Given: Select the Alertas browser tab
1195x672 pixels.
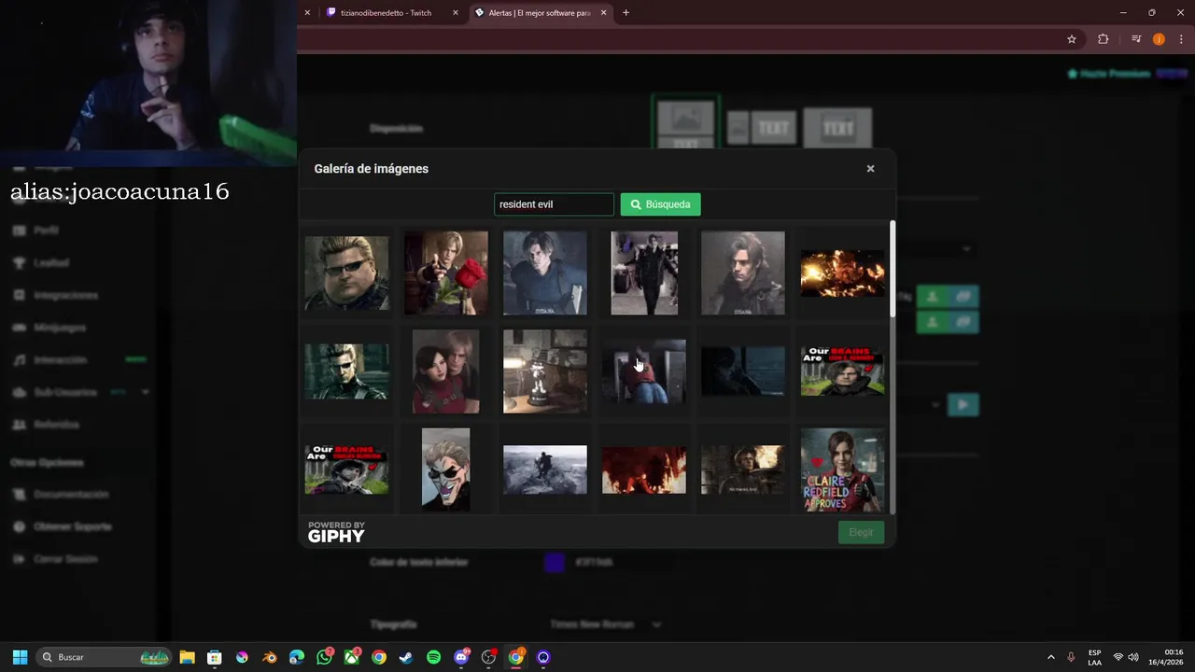Looking at the screenshot, I should (x=539, y=13).
